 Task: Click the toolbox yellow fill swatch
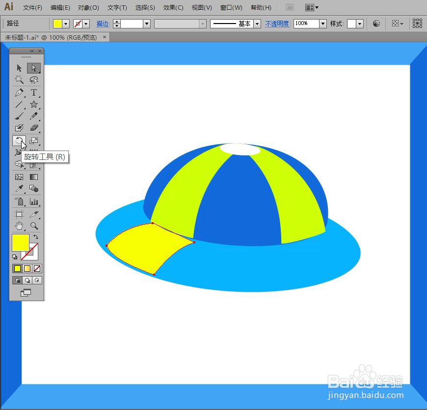[21, 243]
